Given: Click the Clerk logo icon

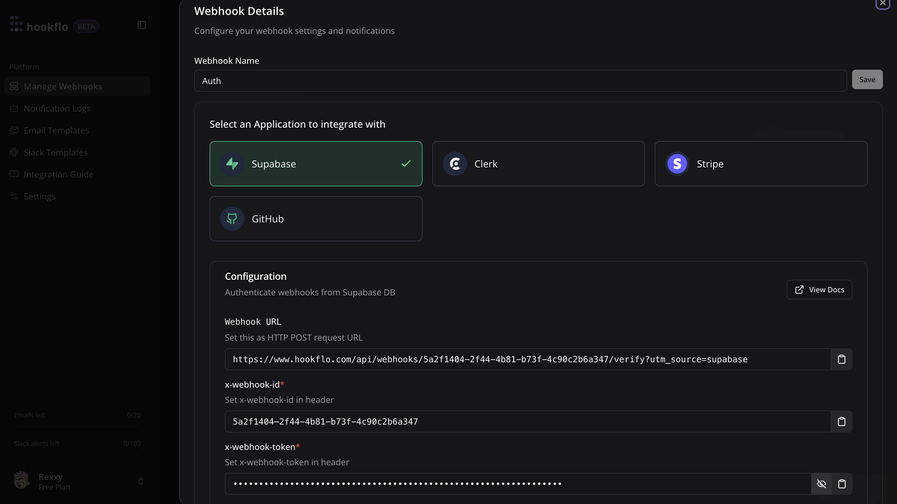Looking at the screenshot, I should pyautogui.click(x=455, y=164).
